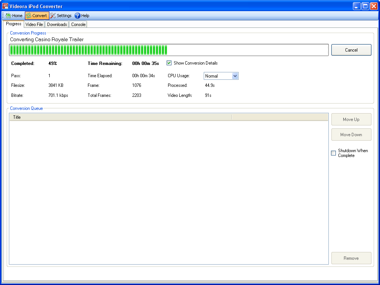This screenshot has width=380, height=285.
Task: Click the toolbar grip handle
Action: click(3, 16)
